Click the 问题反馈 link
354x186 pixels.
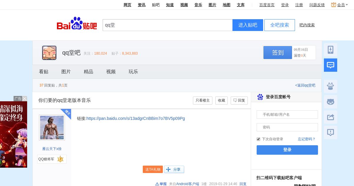(x=317, y=5)
